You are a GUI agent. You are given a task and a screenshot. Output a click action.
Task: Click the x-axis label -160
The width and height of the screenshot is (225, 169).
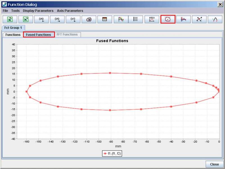click(x=26, y=142)
